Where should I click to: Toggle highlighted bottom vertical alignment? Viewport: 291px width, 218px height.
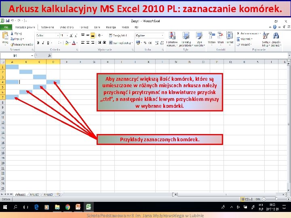point(93,35)
